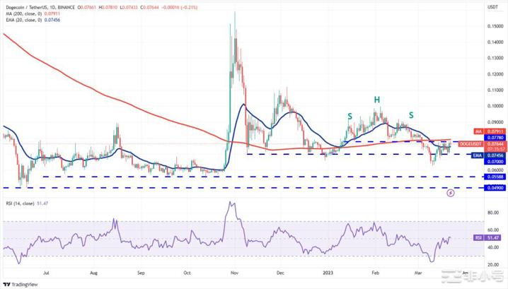
Task: Select the left 'S' shoulder annotation
Action: [x=350, y=116]
